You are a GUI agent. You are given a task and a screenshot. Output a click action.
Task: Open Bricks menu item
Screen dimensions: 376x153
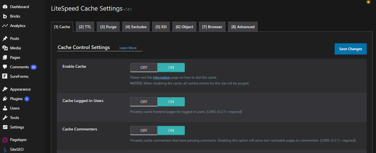(15, 16)
